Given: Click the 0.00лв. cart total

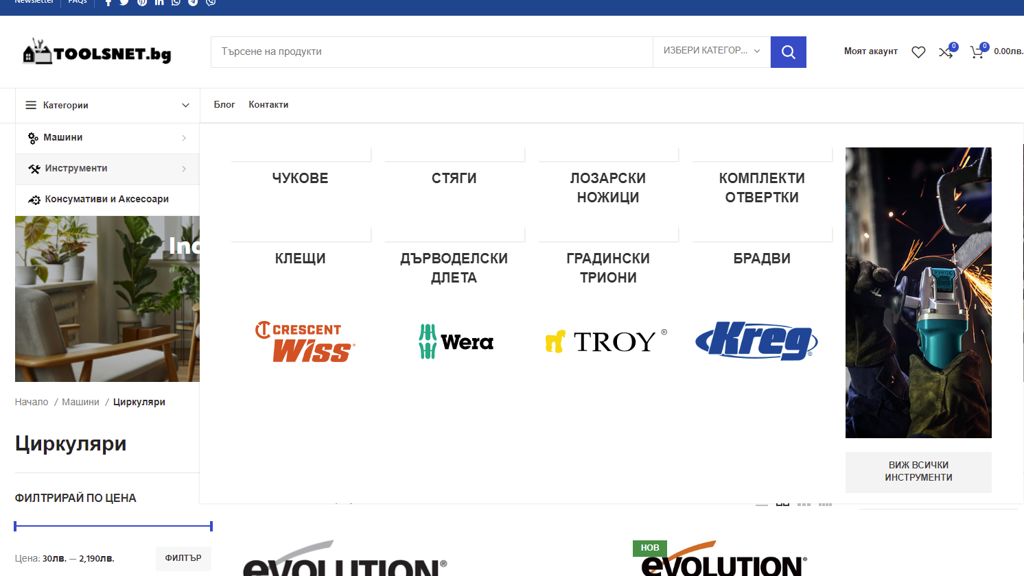Looking at the screenshot, I should tap(1008, 51).
